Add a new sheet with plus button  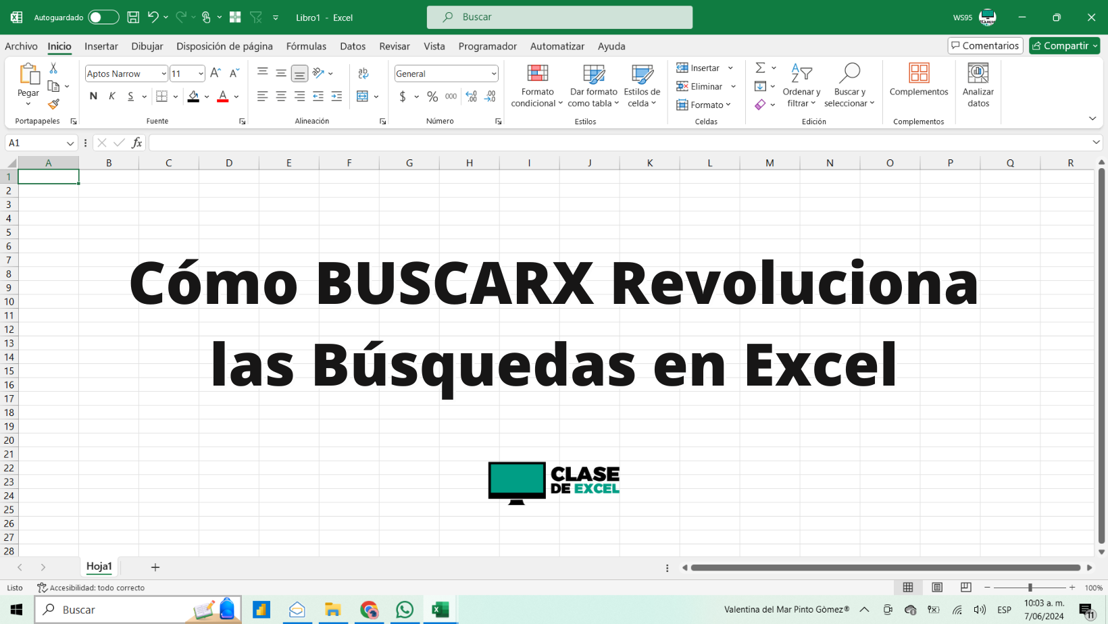tap(155, 567)
